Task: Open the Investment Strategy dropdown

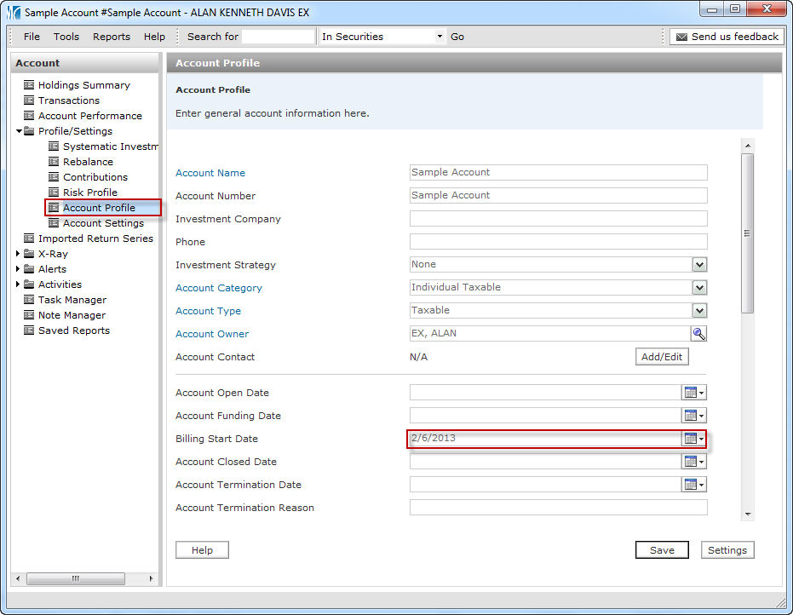Action: (699, 265)
